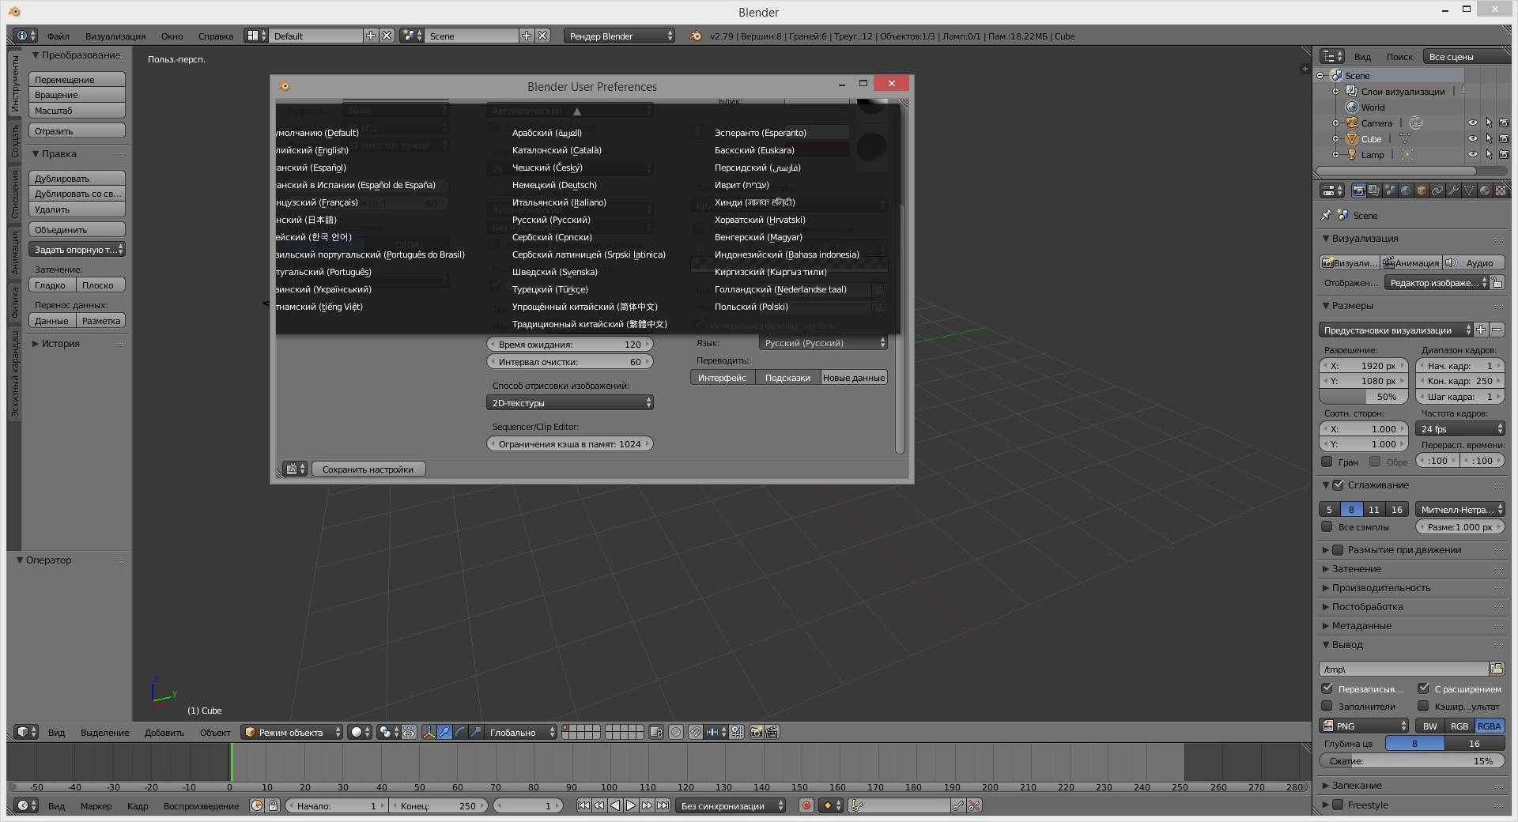Open the Режим объекта mode dropdown
The width and height of the screenshot is (1518, 822).
(292, 732)
